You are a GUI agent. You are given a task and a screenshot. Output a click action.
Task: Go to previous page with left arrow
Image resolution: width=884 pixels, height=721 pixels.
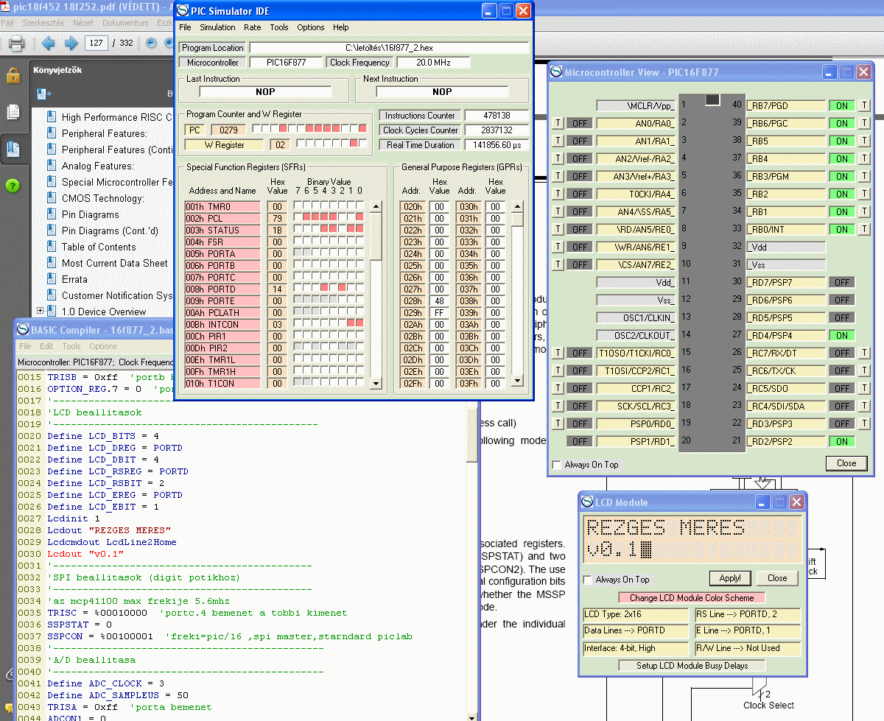point(49,43)
